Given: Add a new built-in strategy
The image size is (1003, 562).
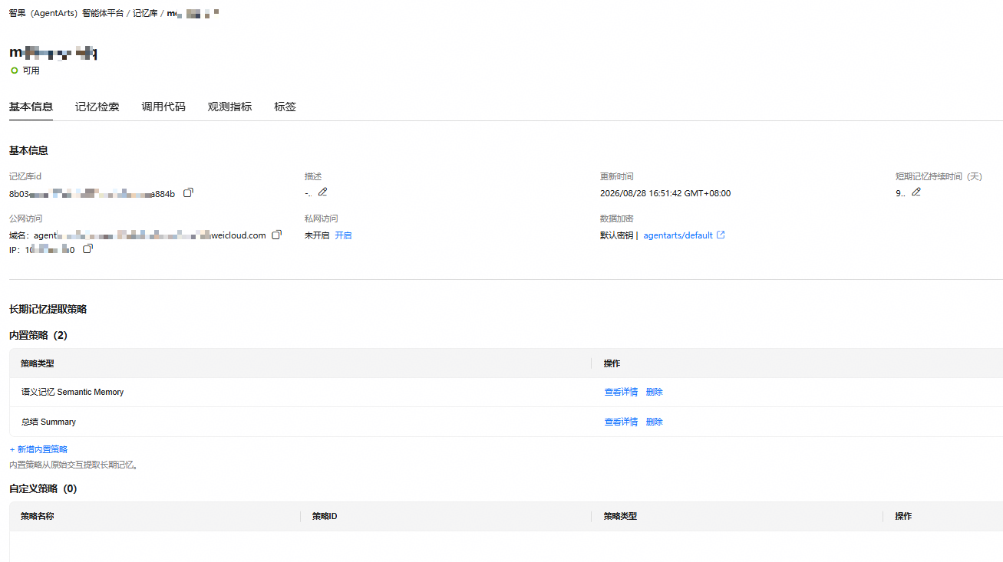Looking at the screenshot, I should (38, 449).
